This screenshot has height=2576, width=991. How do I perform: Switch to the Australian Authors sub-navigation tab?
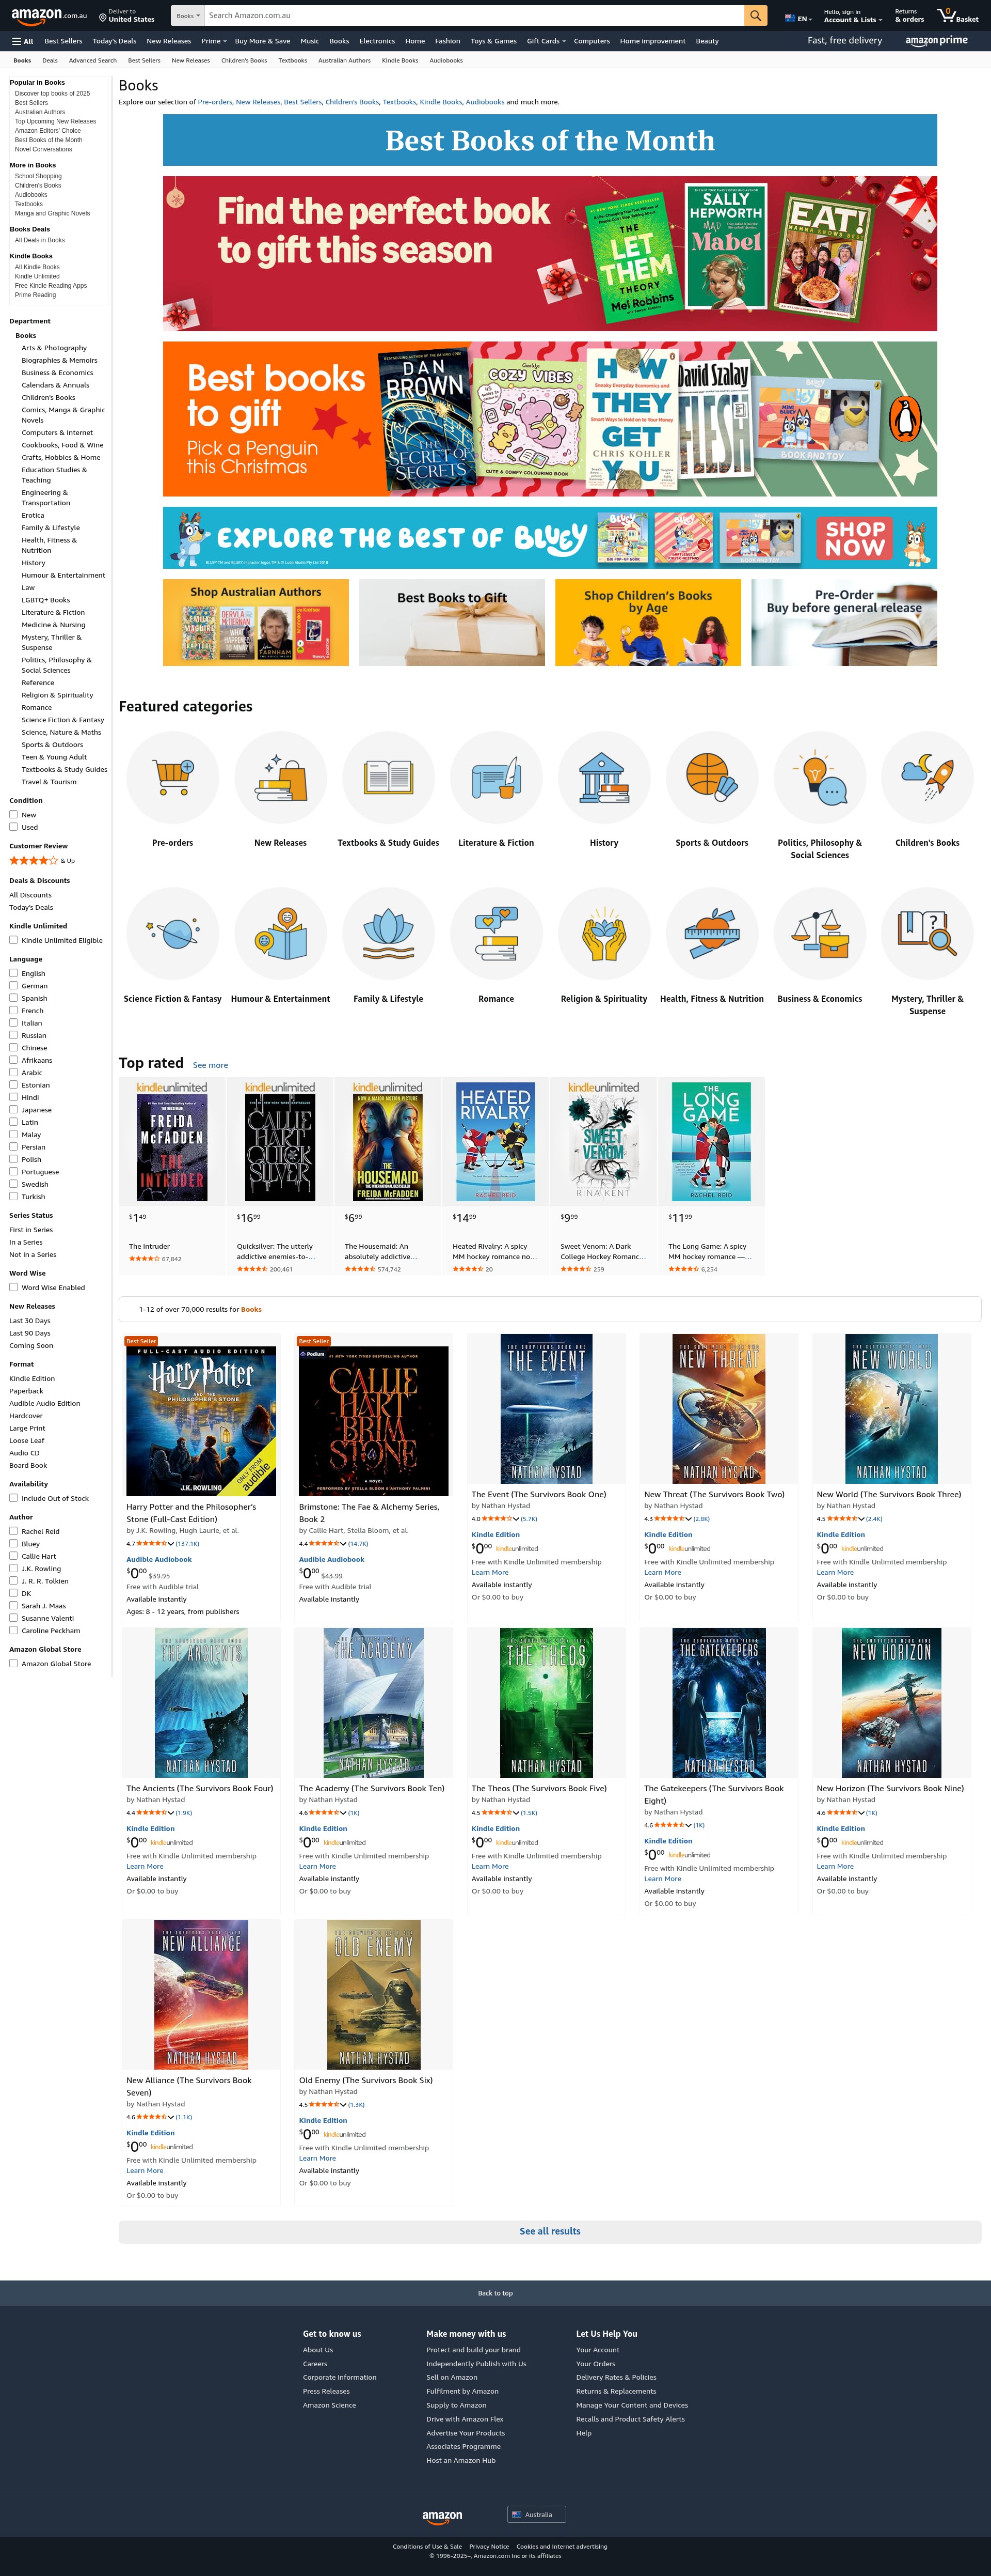344,60
